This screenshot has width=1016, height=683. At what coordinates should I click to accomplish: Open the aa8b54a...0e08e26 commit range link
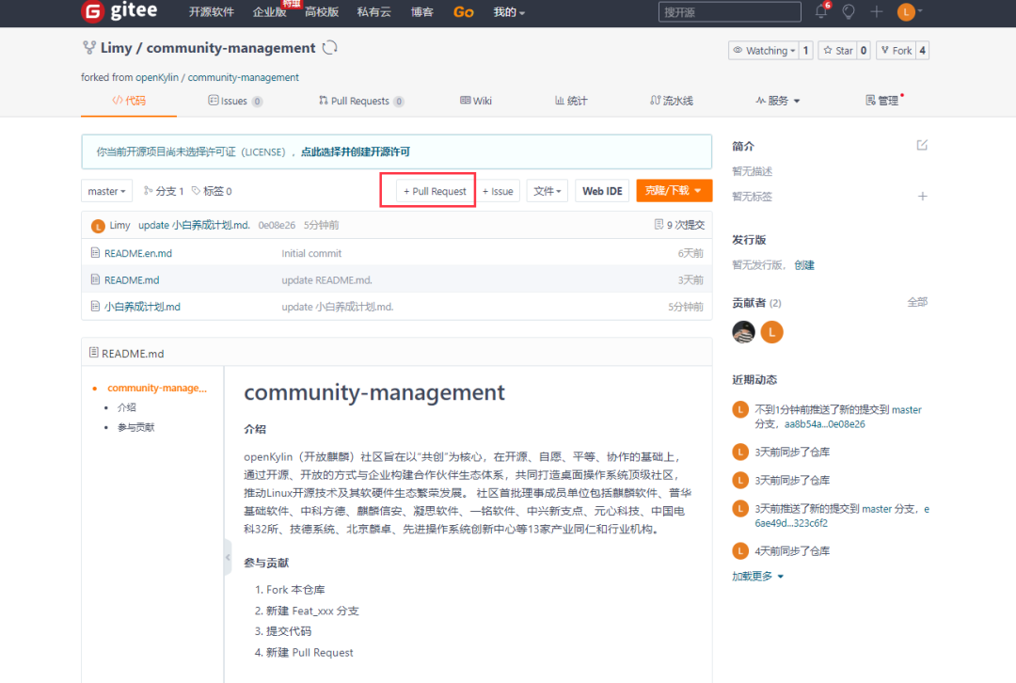[x=825, y=424]
